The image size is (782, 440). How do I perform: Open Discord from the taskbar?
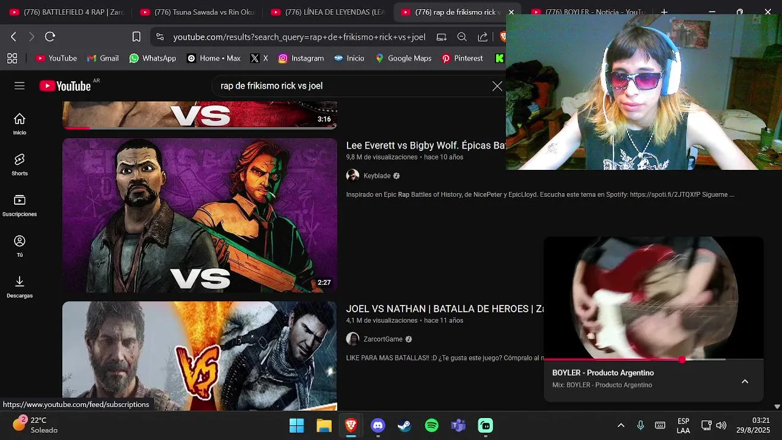click(378, 425)
